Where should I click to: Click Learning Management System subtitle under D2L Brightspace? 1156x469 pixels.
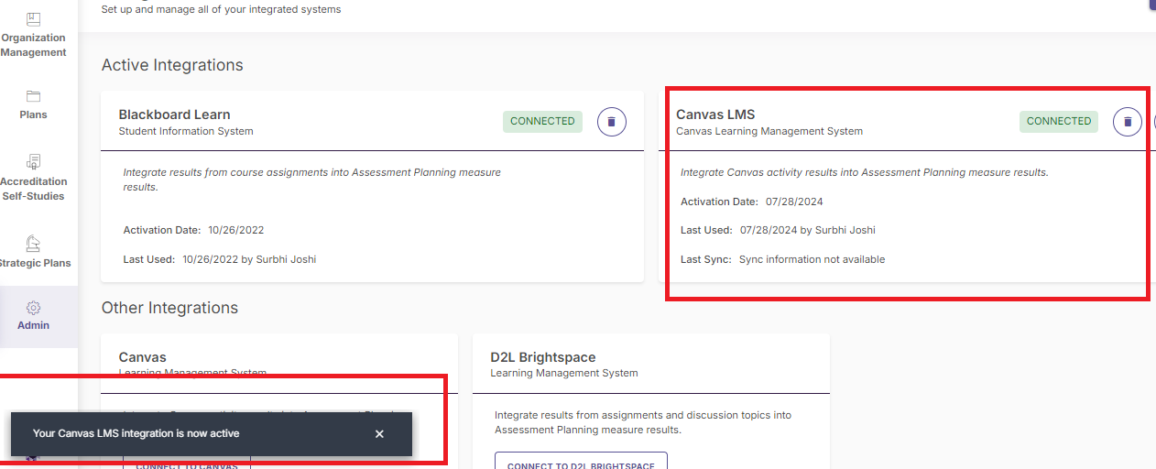[564, 373]
